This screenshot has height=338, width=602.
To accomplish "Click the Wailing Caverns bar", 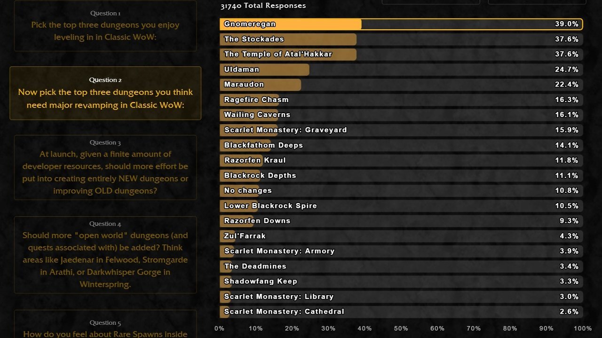I will [x=401, y=115].
